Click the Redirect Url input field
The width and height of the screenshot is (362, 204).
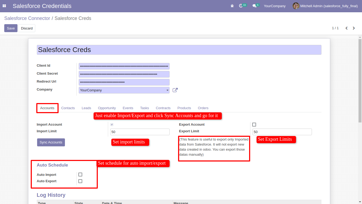(x=124, y=82)
